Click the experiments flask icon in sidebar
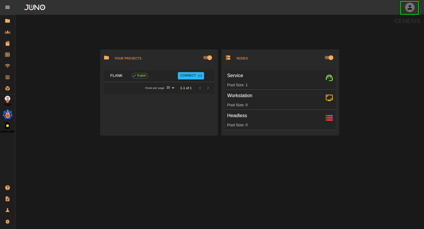 7,210
